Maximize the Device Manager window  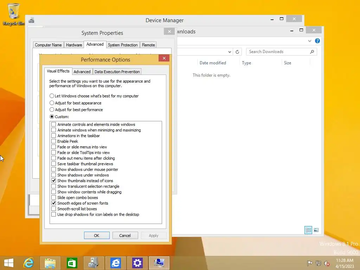[282, 19]
